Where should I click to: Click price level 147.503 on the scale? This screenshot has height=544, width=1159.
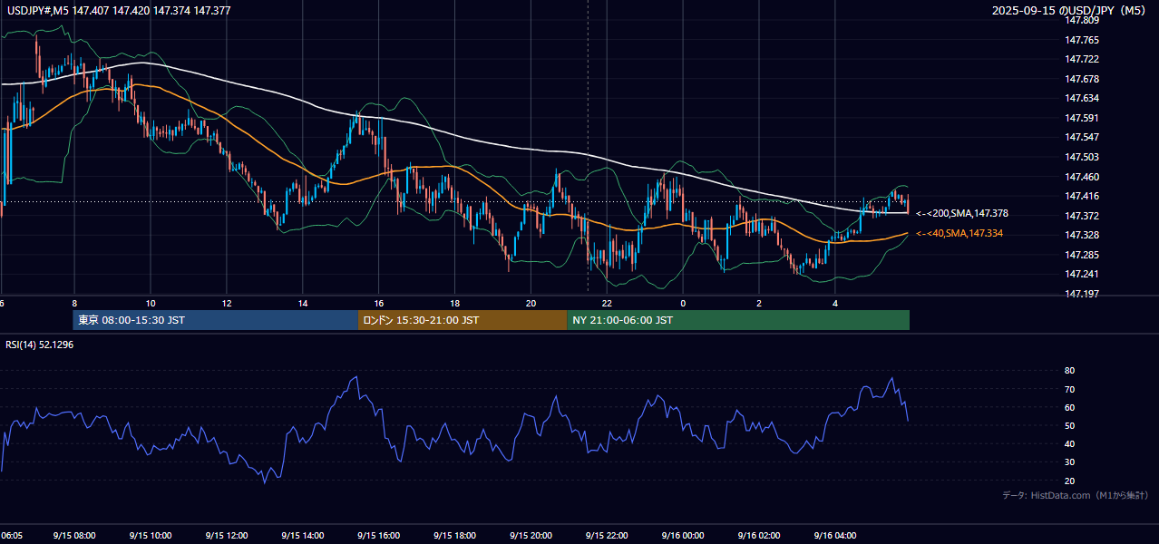[1081, 157]
